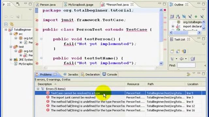Open Package Explorer view menu triangle

(30, 9)
